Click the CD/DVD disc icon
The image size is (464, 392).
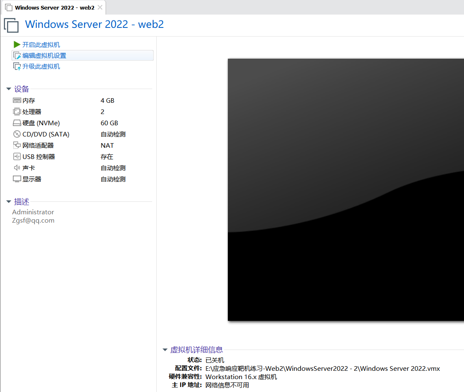[17, 134]
